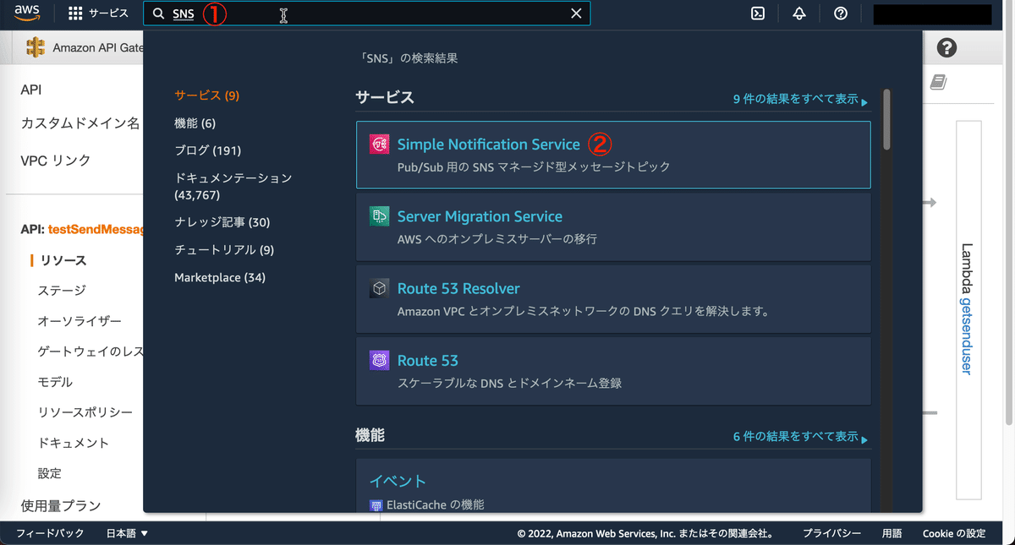Click the ElastiCache feature icon
Viewport: 1015px width, 545px height.
point(376,505)
